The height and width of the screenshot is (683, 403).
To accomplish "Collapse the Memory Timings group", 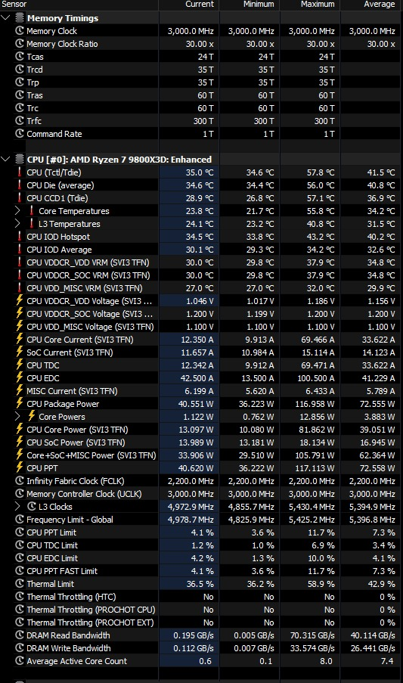I will click(x=5, y=18).
